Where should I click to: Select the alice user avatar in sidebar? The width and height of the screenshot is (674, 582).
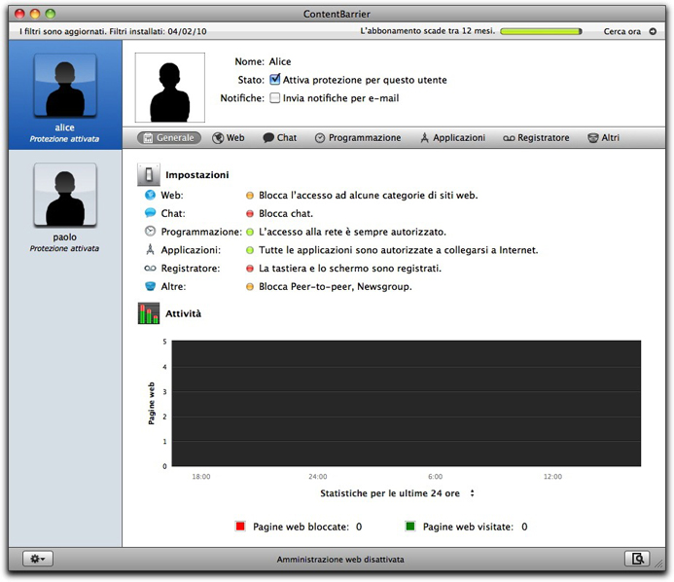tap(65, 85)
